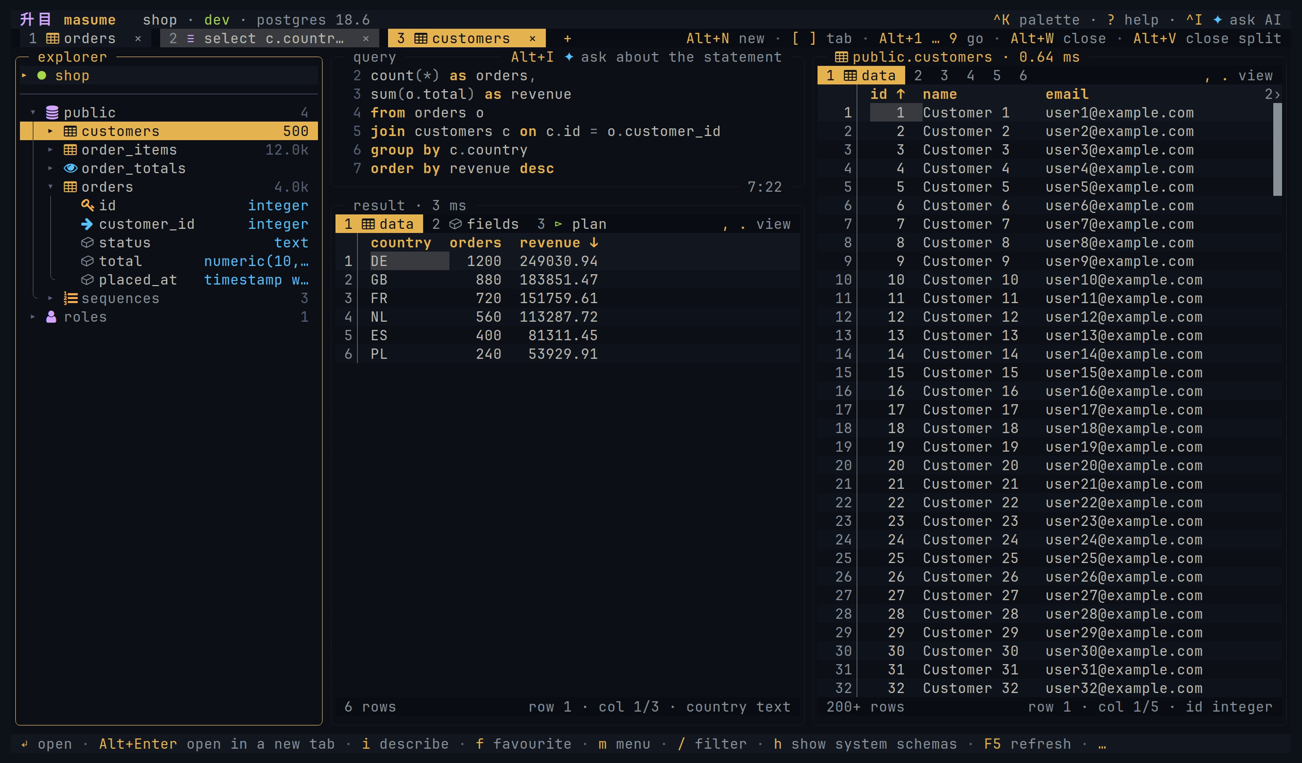The height and width of the screenshot is (763, 1302).
Task: Click the descending sort arrow on revenue column
Action: (594, 242)
